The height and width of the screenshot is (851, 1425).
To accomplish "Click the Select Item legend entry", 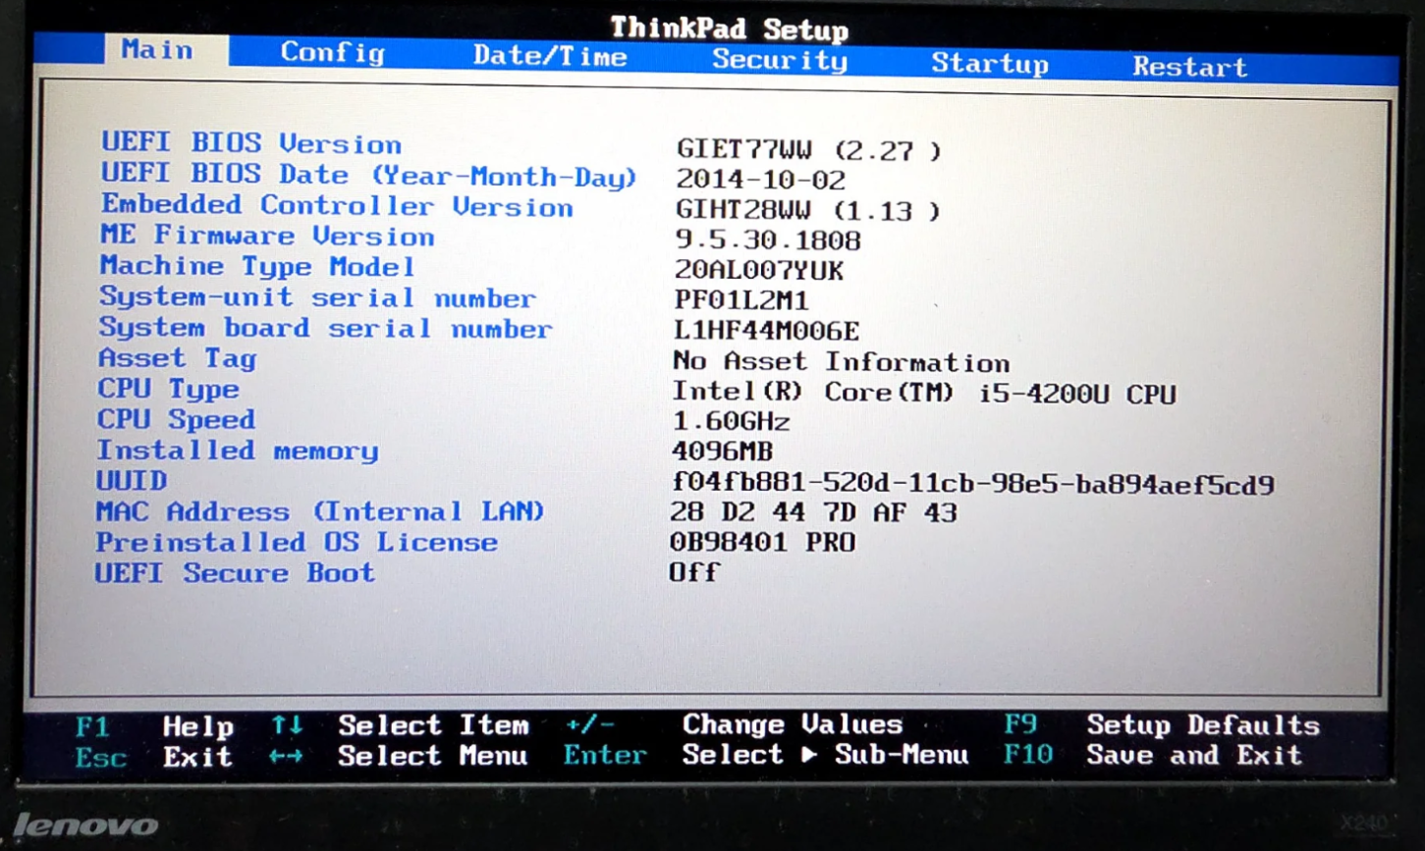I will click(x=433, y=725).
